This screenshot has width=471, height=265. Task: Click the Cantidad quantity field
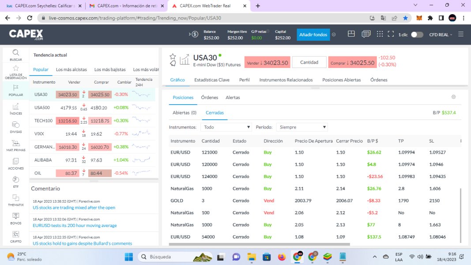click(309, 62)
